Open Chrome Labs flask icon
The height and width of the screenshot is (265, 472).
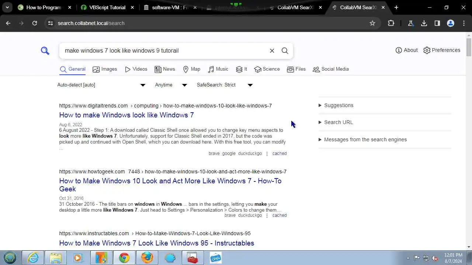click(410, 23)
